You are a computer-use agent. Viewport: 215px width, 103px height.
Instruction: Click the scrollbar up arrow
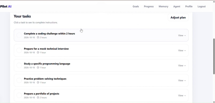tap(214, 1)
